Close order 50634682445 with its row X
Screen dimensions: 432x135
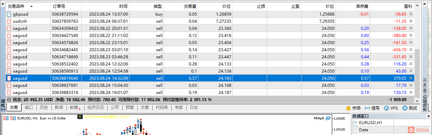411,50
